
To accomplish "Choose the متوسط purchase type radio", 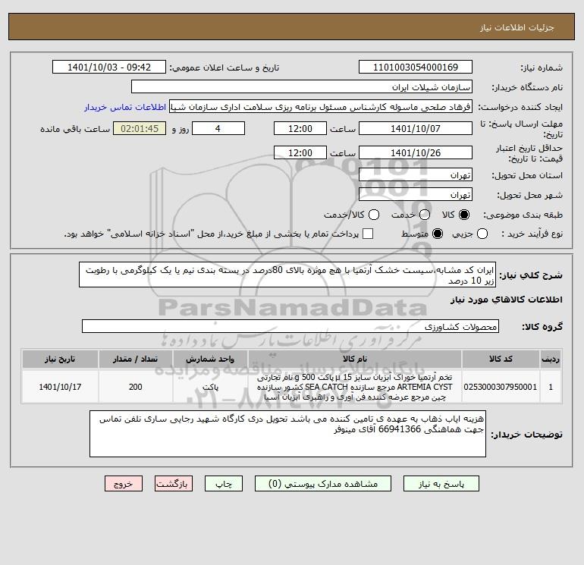I will [438, 234].
